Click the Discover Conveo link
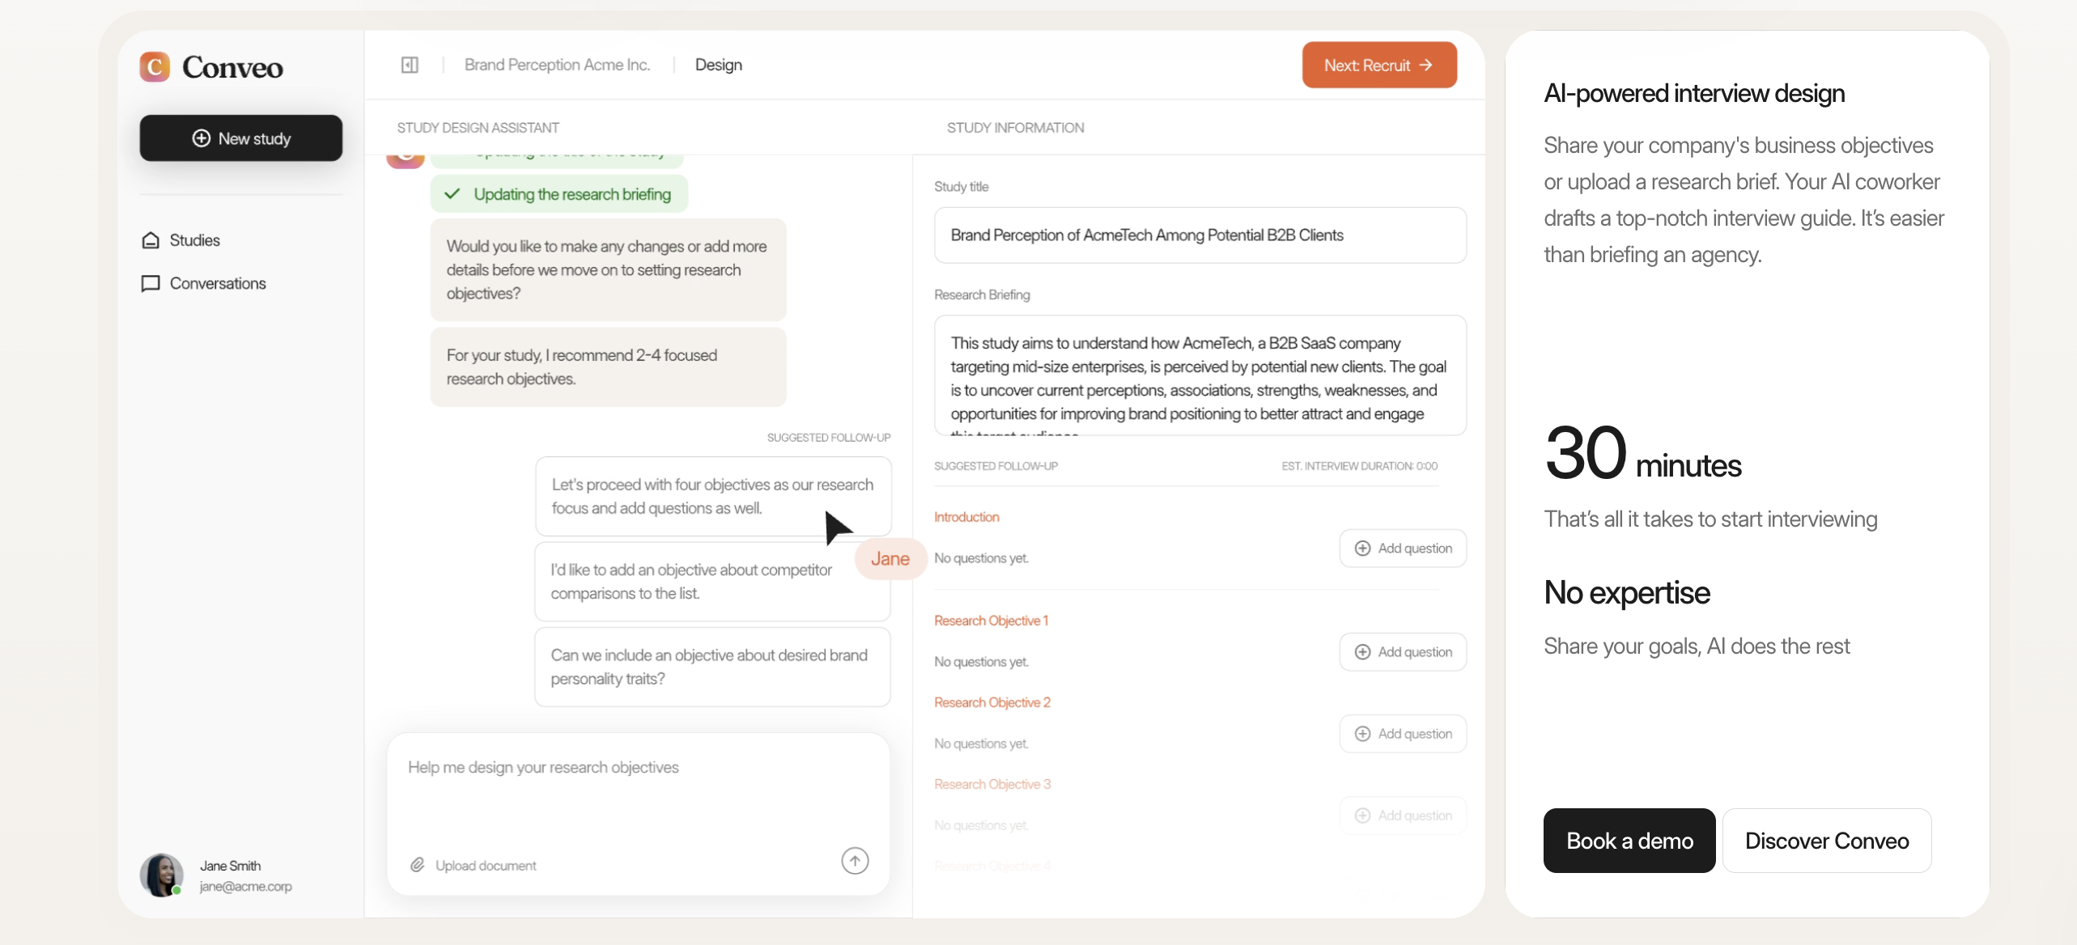Viewport: 2077px width, 945px height. tap(1826, 841)
